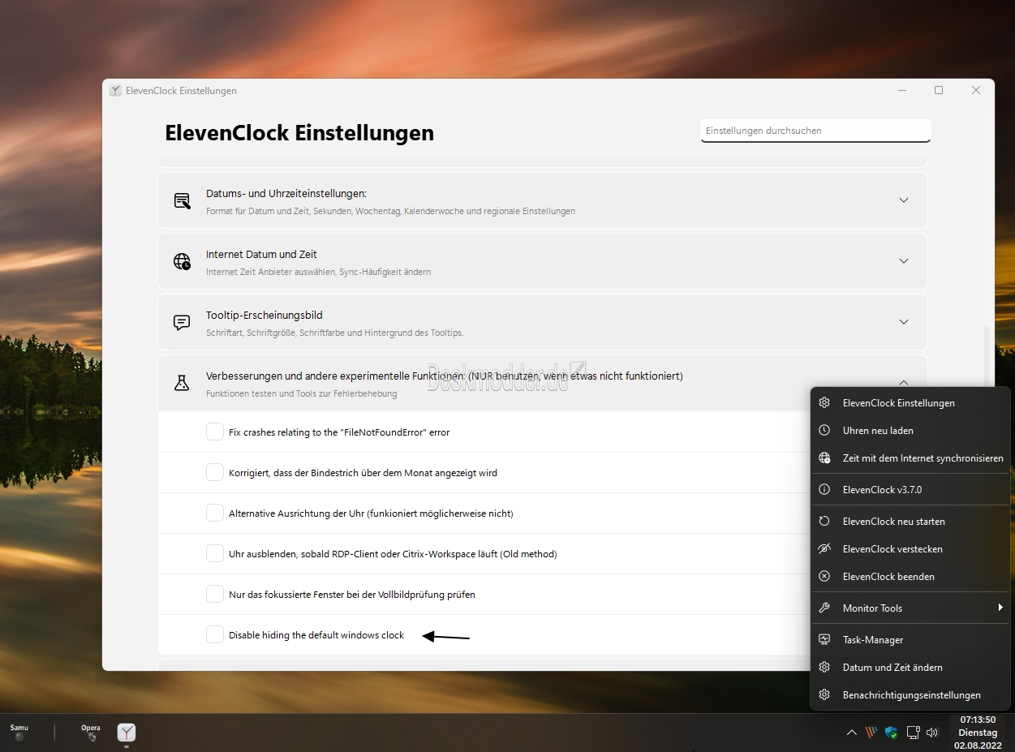Click the clock icon beside Uhren neu laden

coord(824,430)
